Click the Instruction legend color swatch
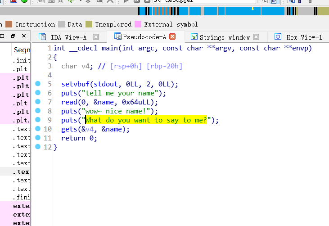 click(9, 24)
